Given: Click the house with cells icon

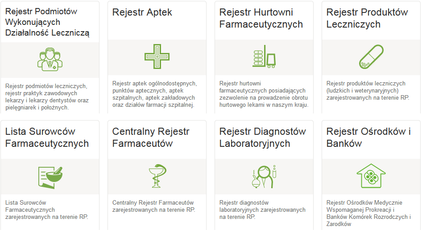Looking at the screenshot, I should coord(371,176).
